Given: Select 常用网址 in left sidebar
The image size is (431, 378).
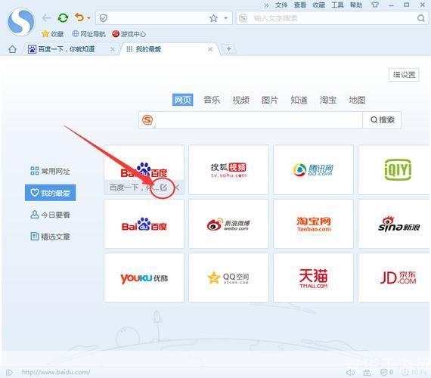Looking at the screenshot, I should coord(51,172).
